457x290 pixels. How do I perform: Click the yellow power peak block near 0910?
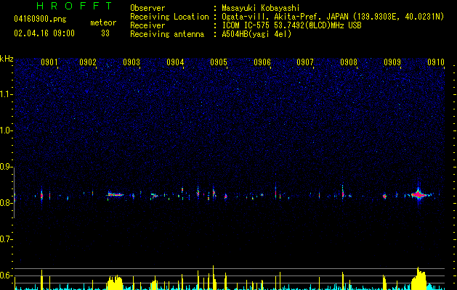point(418,278)
